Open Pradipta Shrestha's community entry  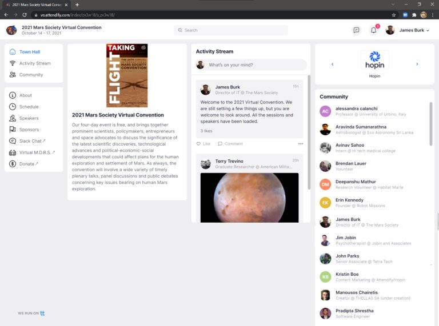click(x=373, y=313)
